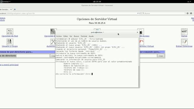Screen dimensions: 194x109
Task: Reload the page with refresh icon
Action: pyautogui.click(x=140, y=13)
